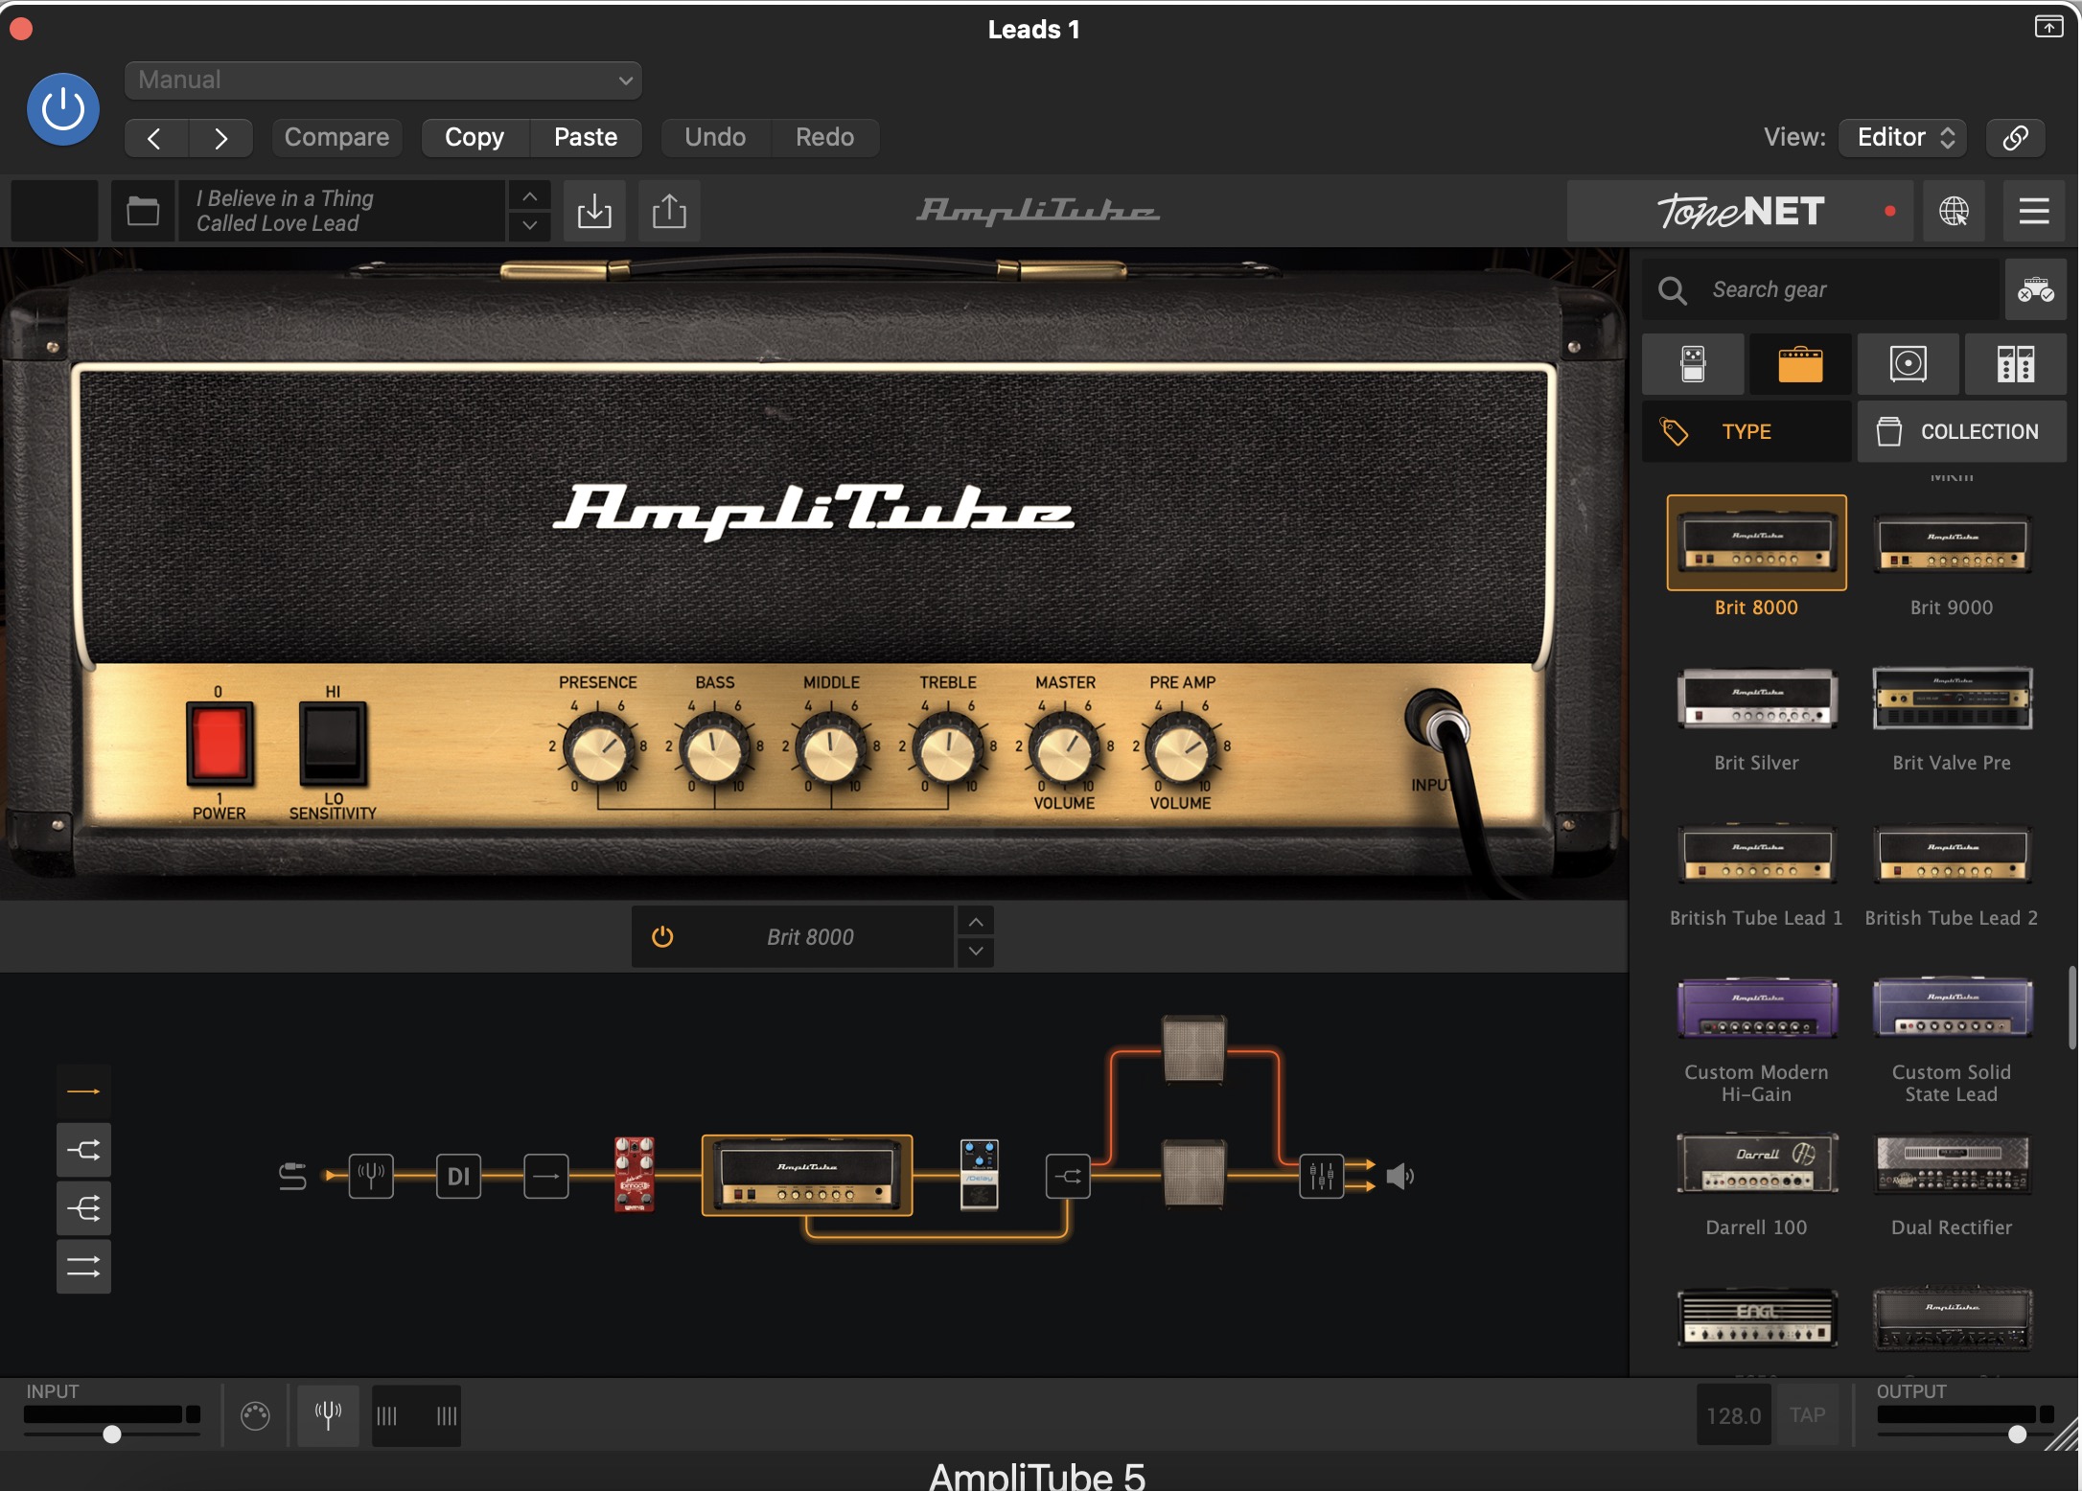This screenshot has width=2082, height=1491.
Task: Select the red drive pedal in chain
Action: click(x=634, y=1175)
